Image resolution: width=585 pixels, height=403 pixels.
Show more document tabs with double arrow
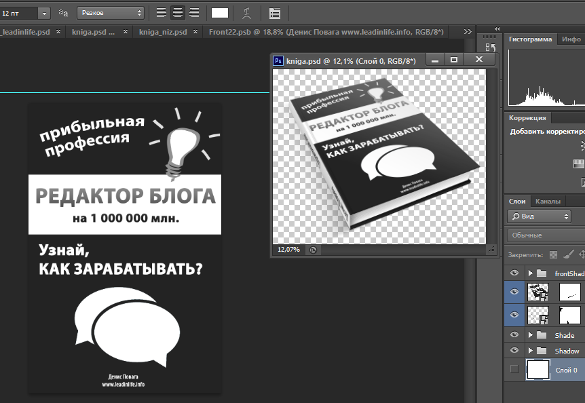point(468,32)
